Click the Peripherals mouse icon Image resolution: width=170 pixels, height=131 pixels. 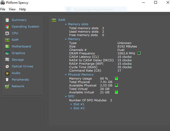(x=7, y=80)
